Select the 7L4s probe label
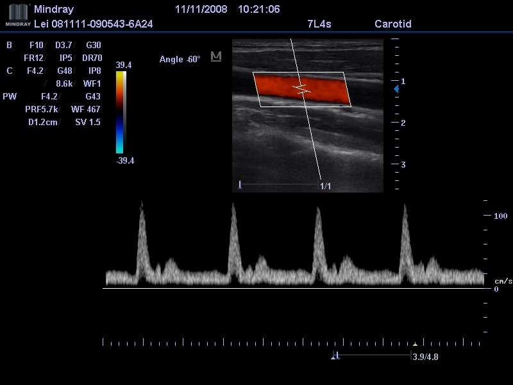The width and height of the screenshot is (513, 385). coord(319,24)
